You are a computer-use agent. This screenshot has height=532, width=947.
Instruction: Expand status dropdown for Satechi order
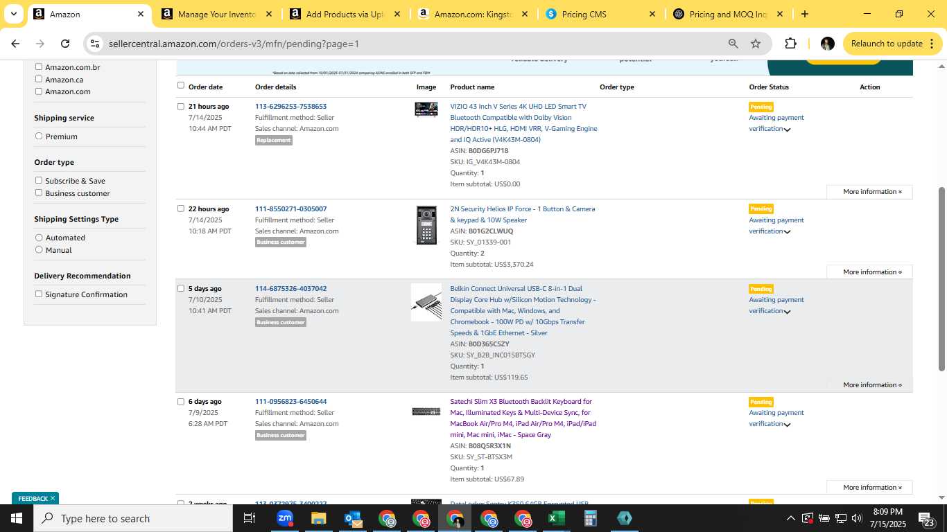[787, 425]
